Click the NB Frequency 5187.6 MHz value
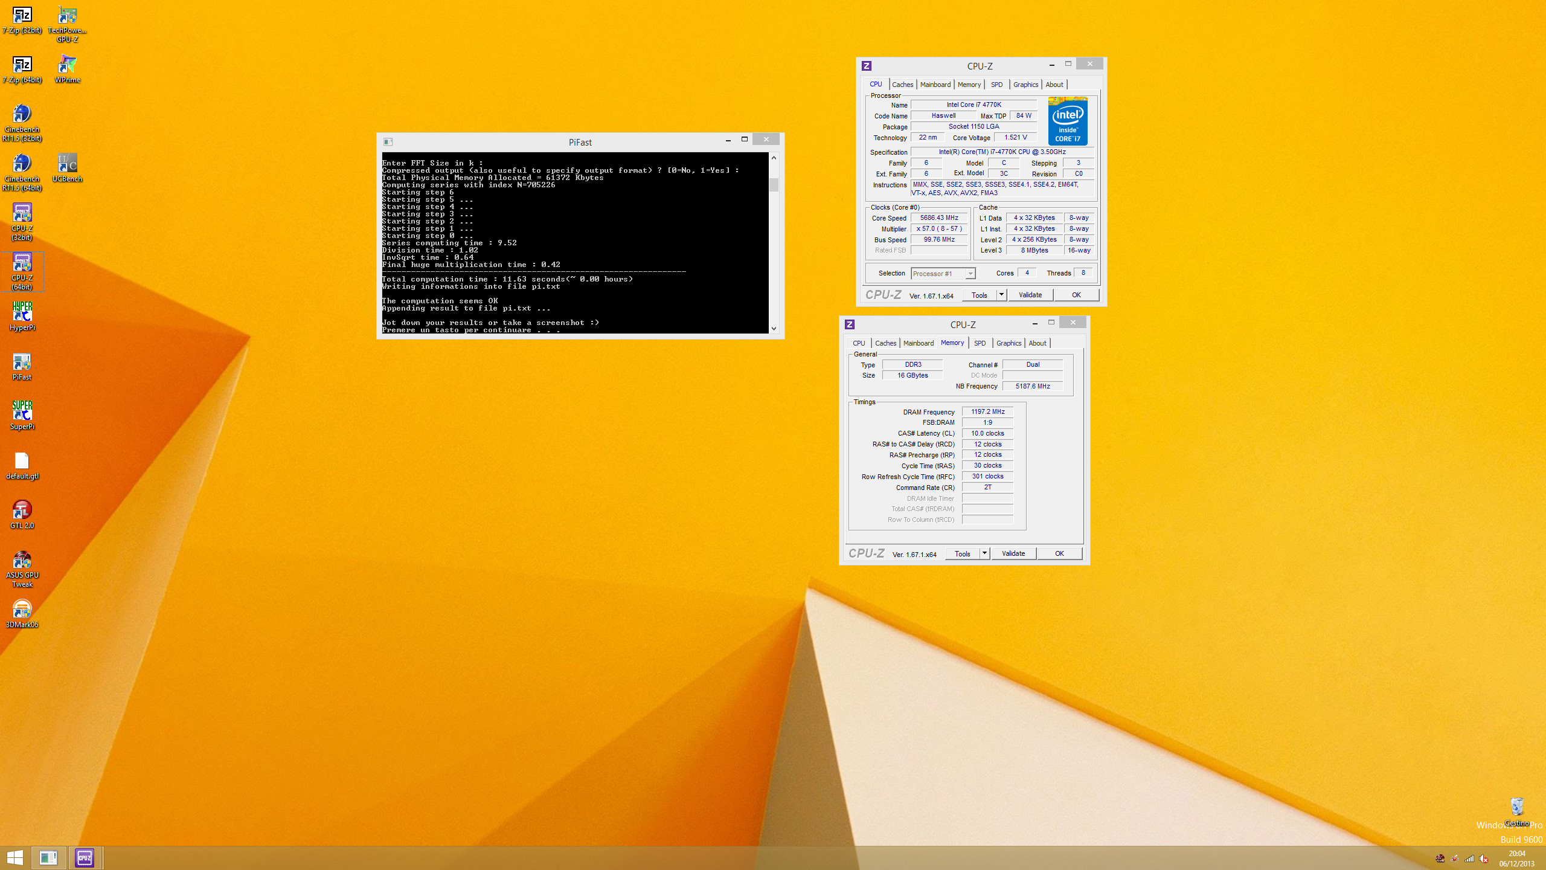 1033,386
